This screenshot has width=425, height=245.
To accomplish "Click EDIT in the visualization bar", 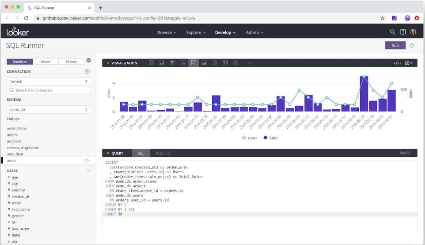I will click(x=398, y=63).
